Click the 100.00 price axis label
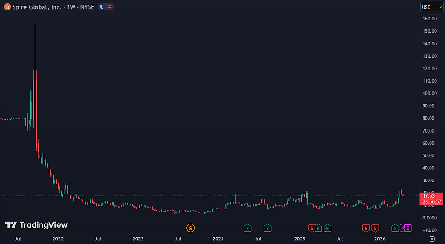 (430, 93)
